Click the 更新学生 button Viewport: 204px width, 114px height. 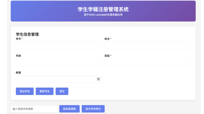pyautogui.click(x=44, y=91)
